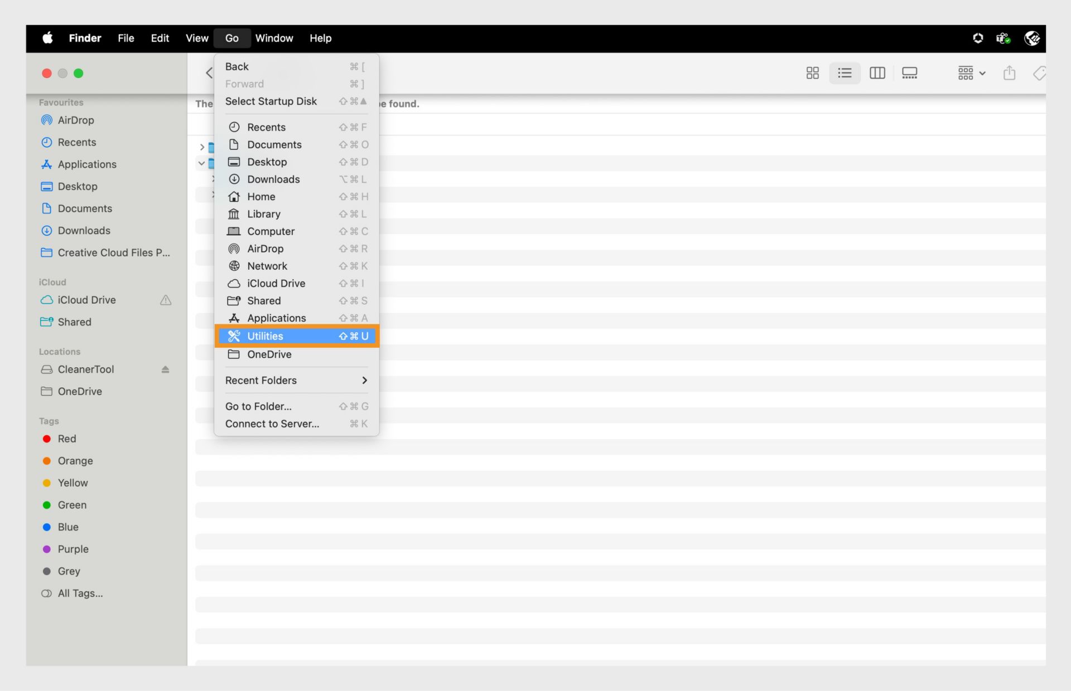1071x691 pixels.
Task: Collapse the expanded folder row
Action: point(201,163)
